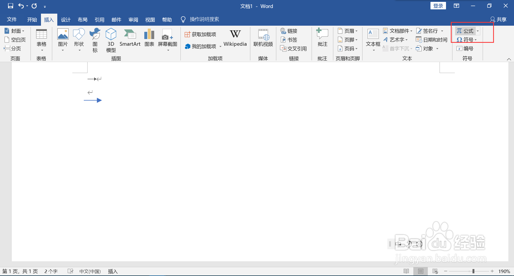This screenshot has height=276, width=514.
Task: Click the 操作说明搜索 search box
Action: 204,19
